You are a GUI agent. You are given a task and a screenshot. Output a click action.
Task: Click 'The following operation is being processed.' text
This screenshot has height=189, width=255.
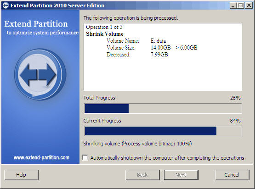click(131, 18)
